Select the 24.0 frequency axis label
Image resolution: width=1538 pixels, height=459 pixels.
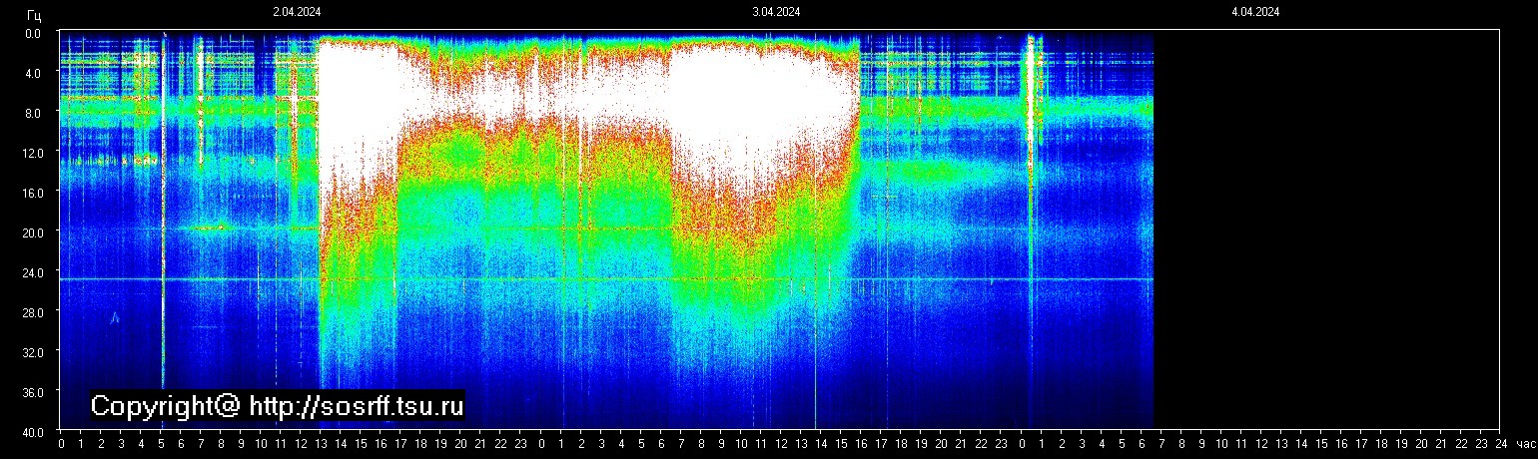click(x=31, y=272)
